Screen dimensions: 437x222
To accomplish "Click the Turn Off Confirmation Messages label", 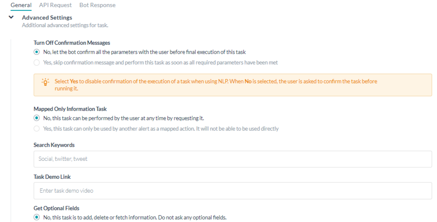I will [x=72, y=43].
